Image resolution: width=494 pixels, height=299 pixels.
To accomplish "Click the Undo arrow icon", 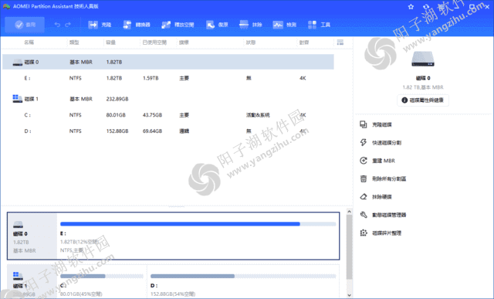I will (57, 25).
